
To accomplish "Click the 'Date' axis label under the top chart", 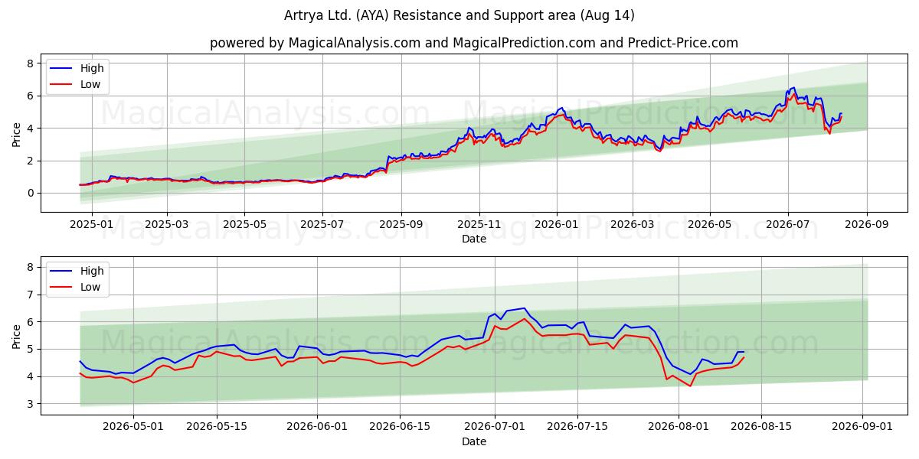I will [474, 239].
